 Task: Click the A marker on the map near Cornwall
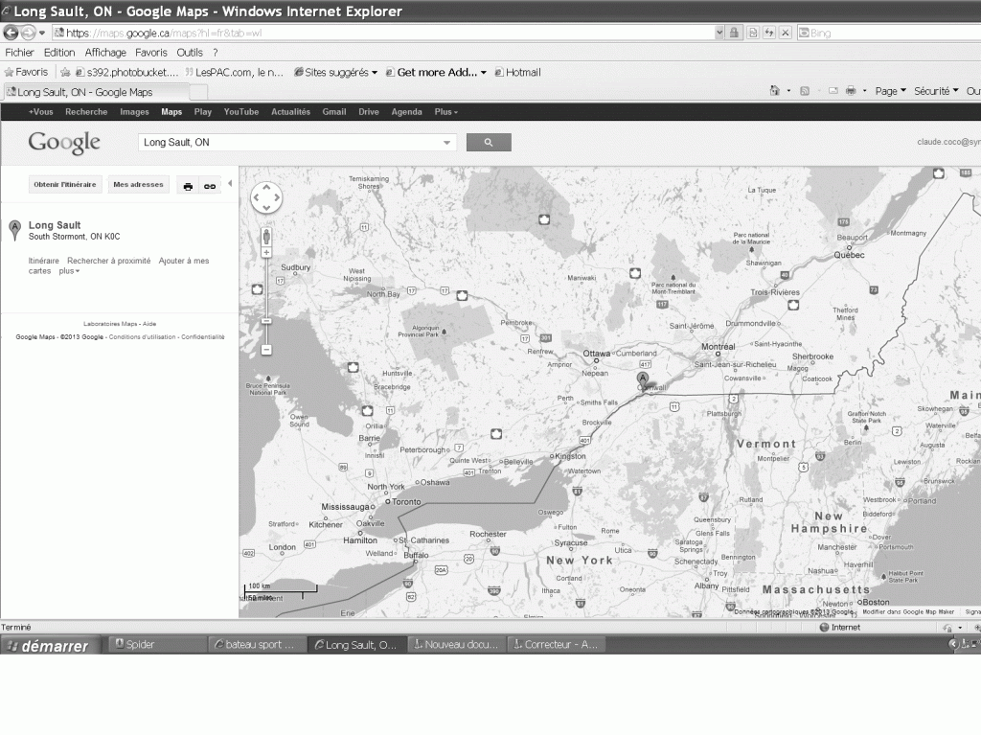643,379
